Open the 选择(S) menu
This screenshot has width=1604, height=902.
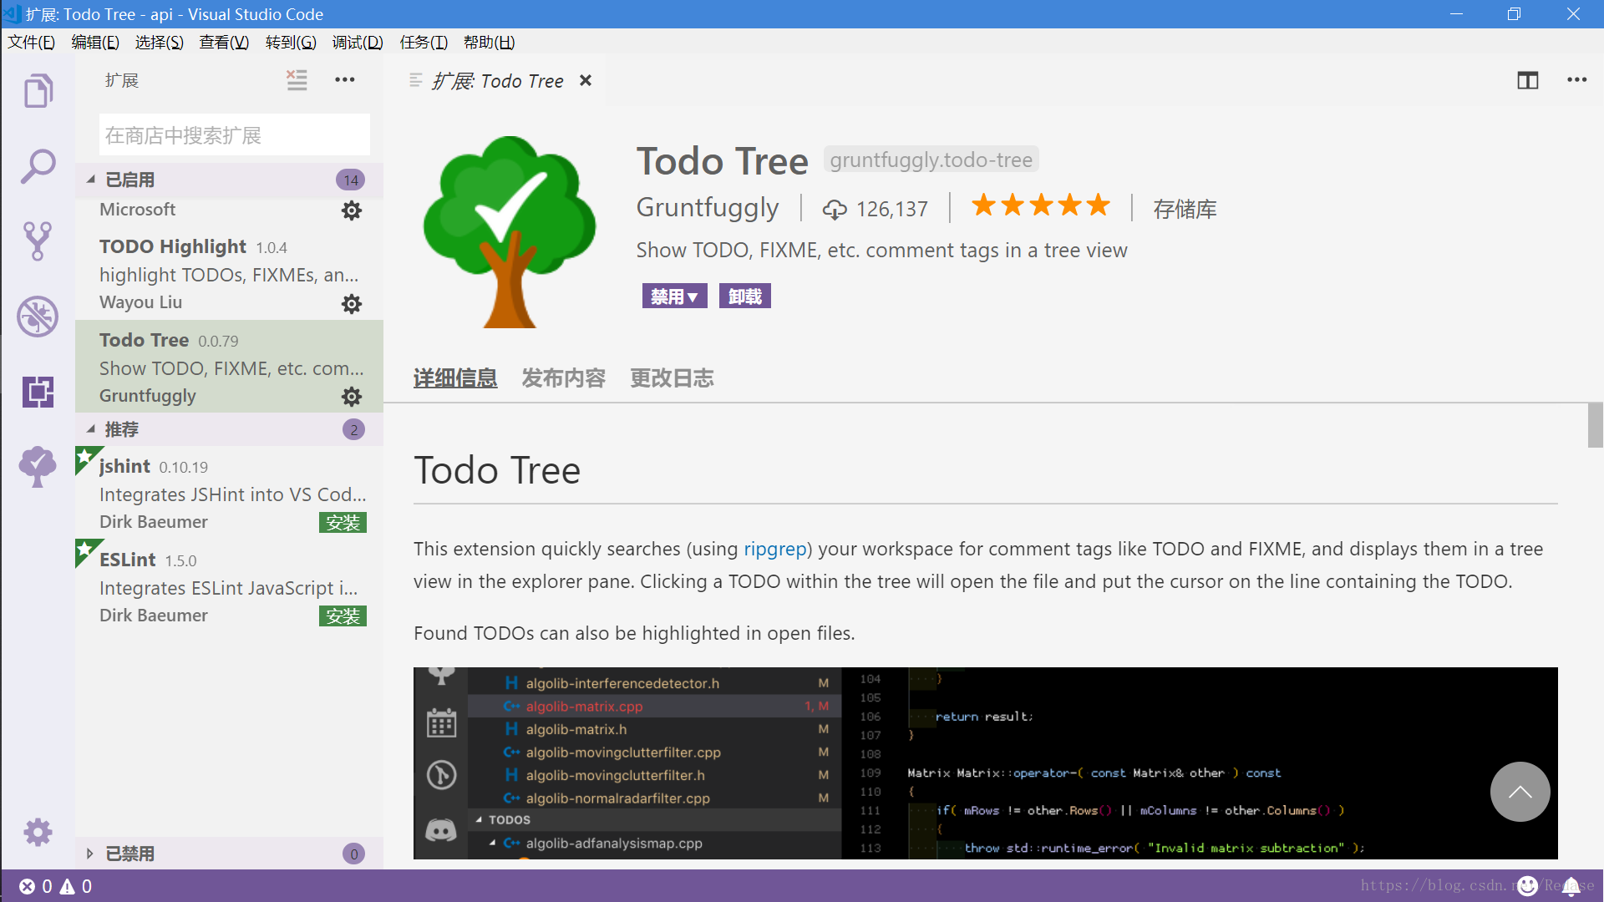(160, 43)
